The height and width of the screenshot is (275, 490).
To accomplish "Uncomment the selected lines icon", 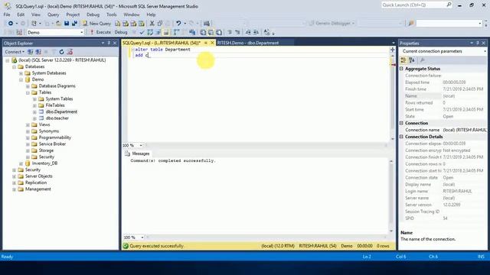I will coord(237,32).
